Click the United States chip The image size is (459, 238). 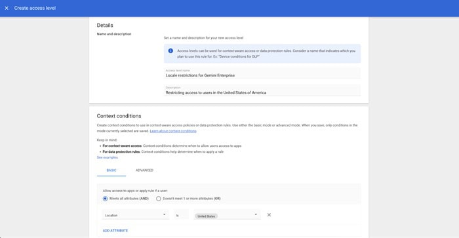[x=206, y=216]
